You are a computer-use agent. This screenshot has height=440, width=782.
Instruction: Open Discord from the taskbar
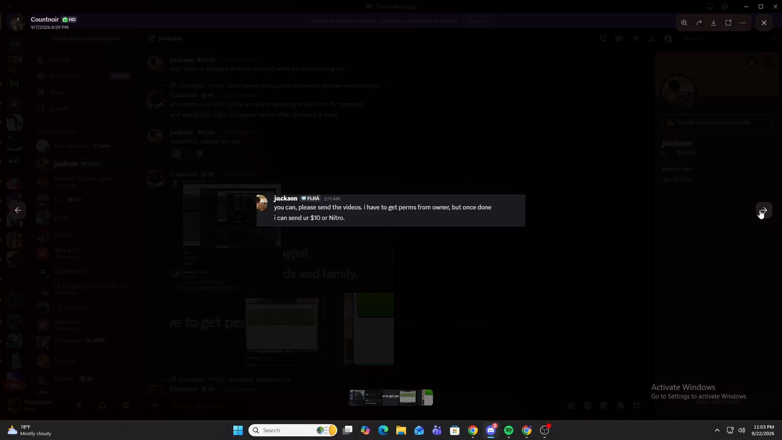(491, 430)
